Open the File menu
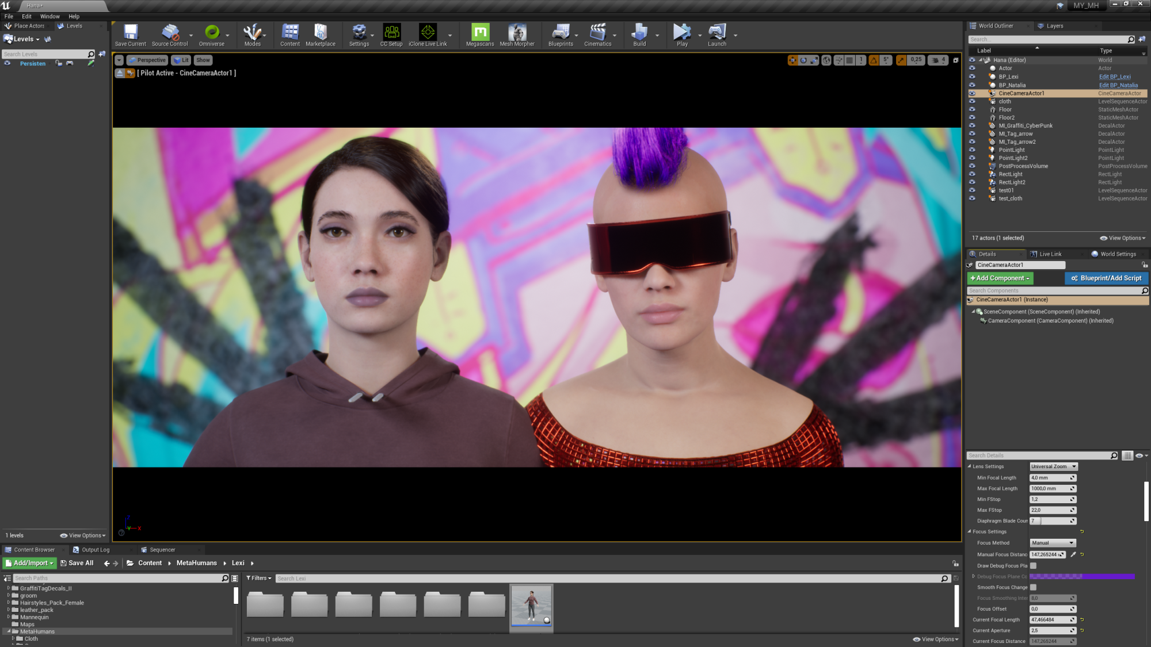This screenshot has width=1151, height=647. [9, 17]
